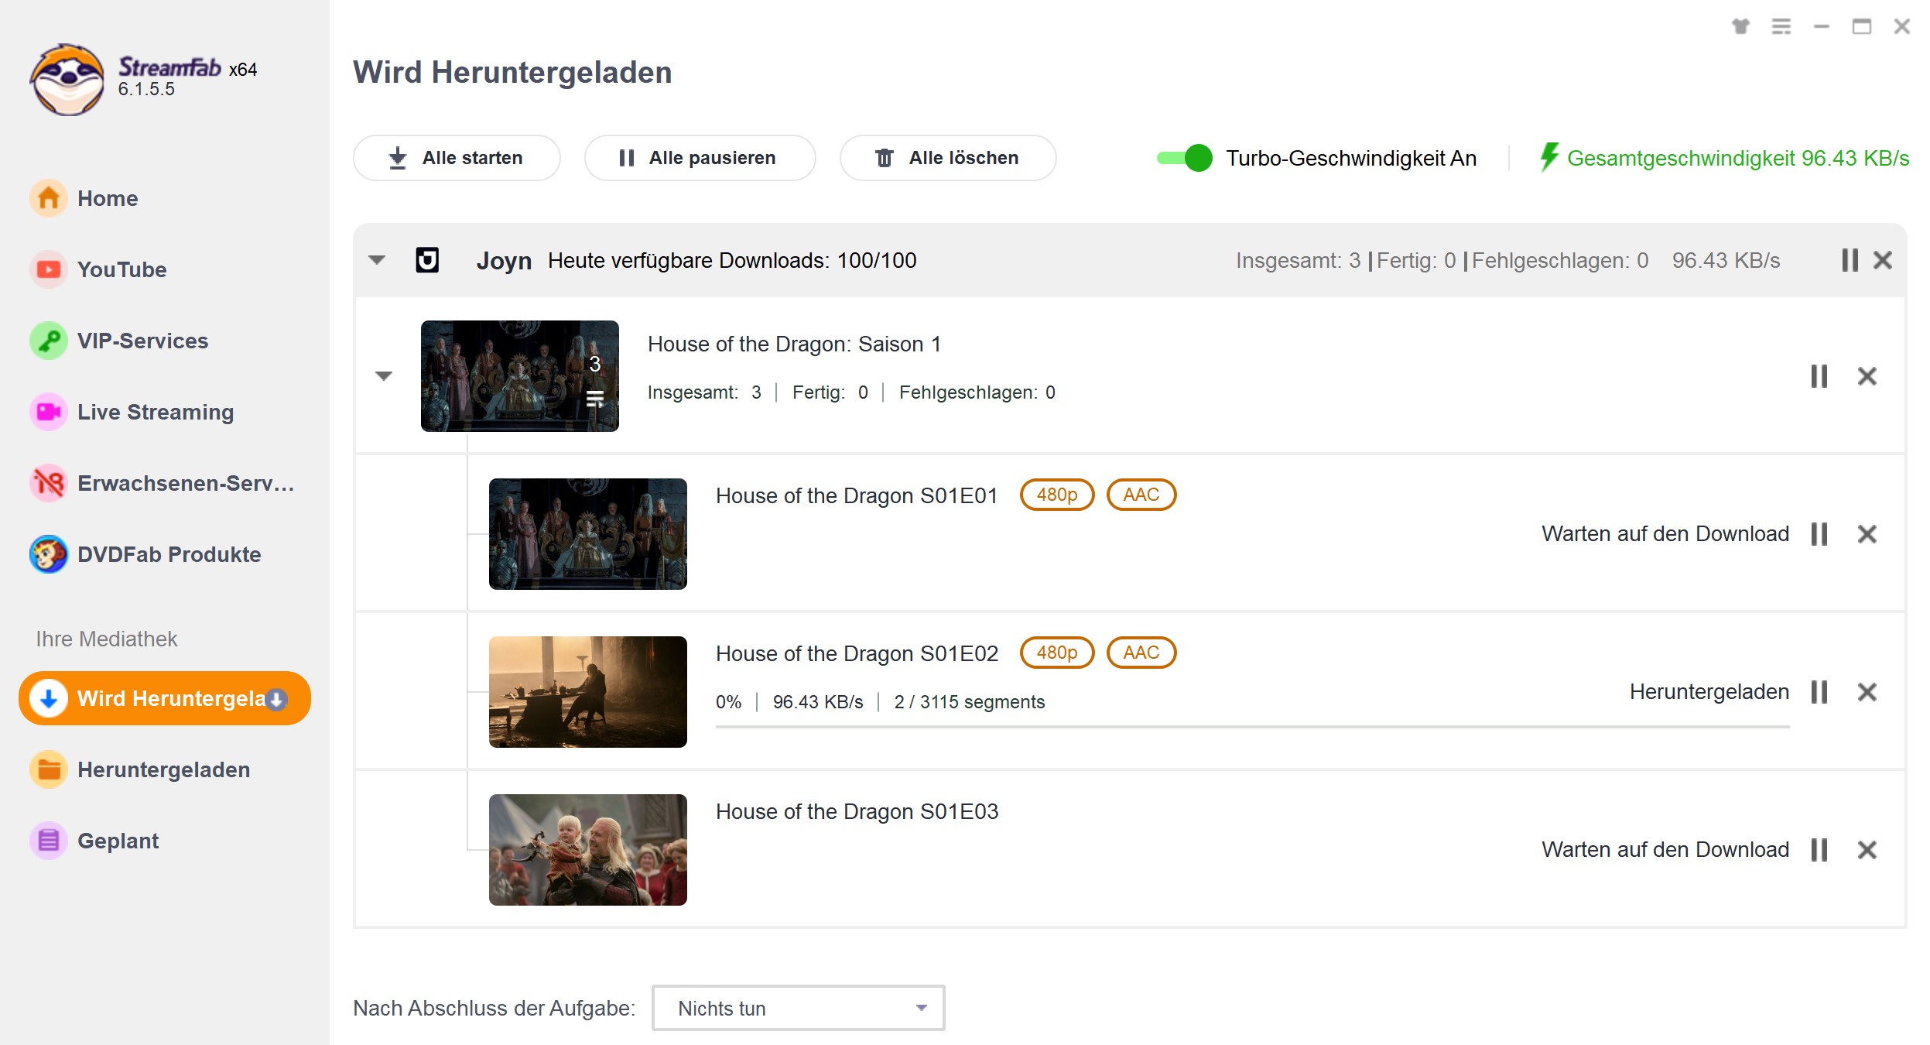1930x1045 pixels.
Task: Click the Home sidebar icon
Action: point(46,198)
